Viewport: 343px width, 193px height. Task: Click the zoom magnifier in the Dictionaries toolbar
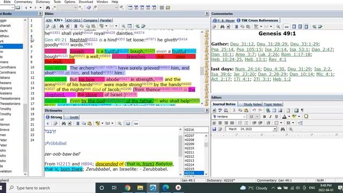click(x=120, y=123)
